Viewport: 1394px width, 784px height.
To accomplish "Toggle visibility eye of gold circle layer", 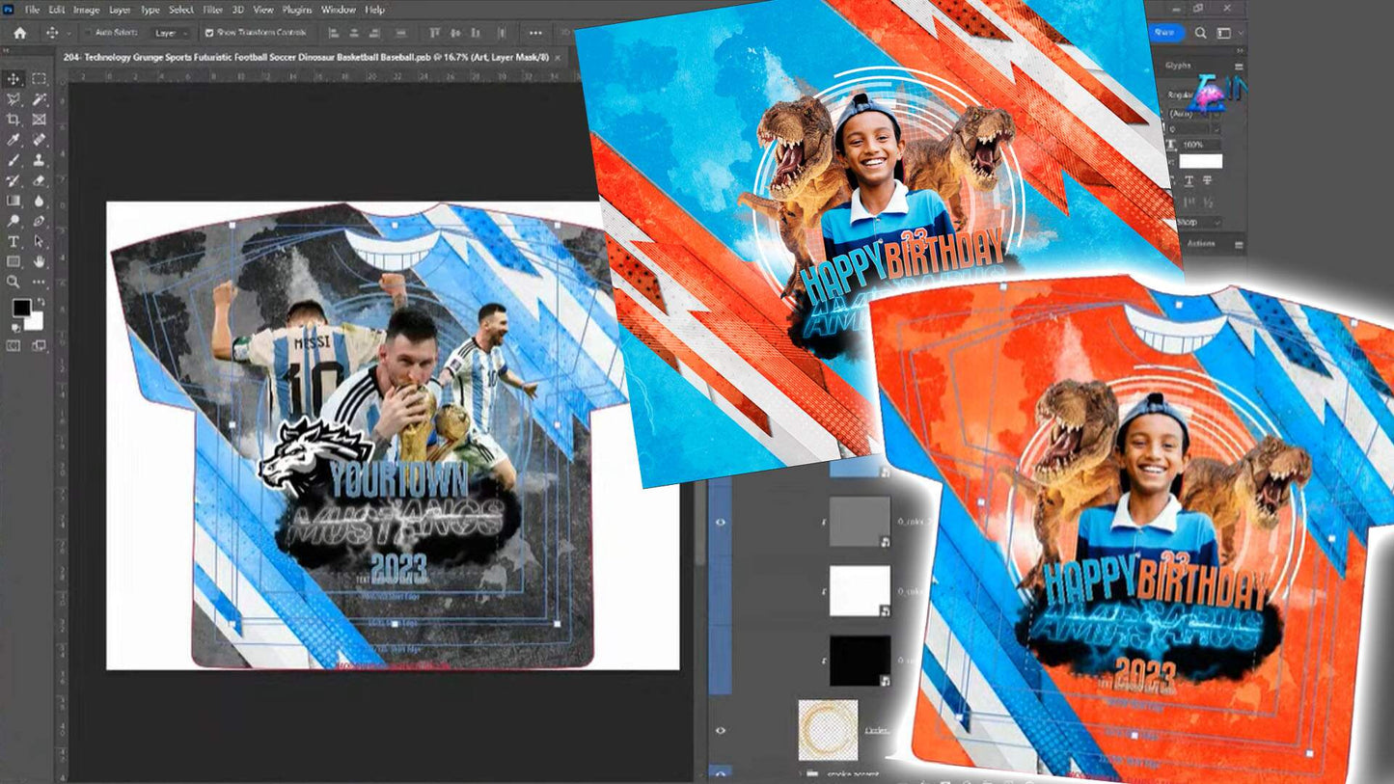I will coord(720,730).
